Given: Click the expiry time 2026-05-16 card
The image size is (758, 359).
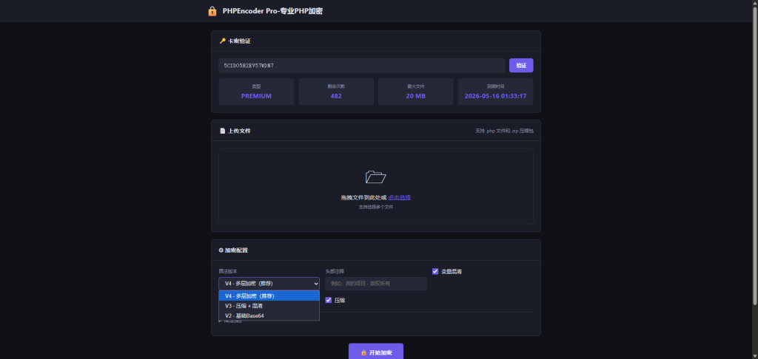Looking at the screenshot, I should pyautogui.click(x=495, y=92).
